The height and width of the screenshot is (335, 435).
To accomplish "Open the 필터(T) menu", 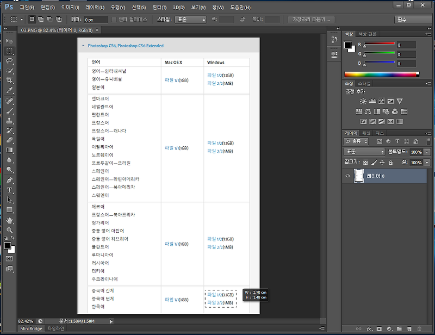I will click(x=159, y=8).
